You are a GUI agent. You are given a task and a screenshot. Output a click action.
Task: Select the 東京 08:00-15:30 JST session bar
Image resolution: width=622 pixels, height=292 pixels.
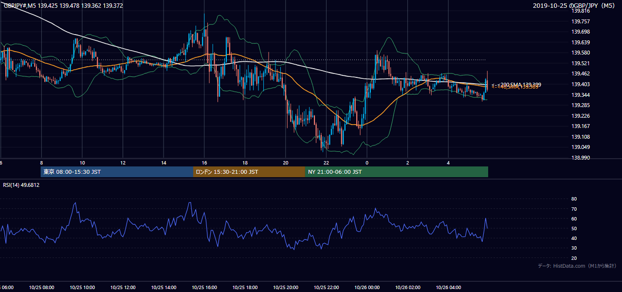[117, 172]
